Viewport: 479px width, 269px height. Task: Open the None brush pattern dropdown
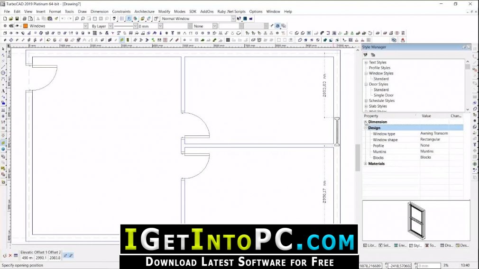click(215, 26)
